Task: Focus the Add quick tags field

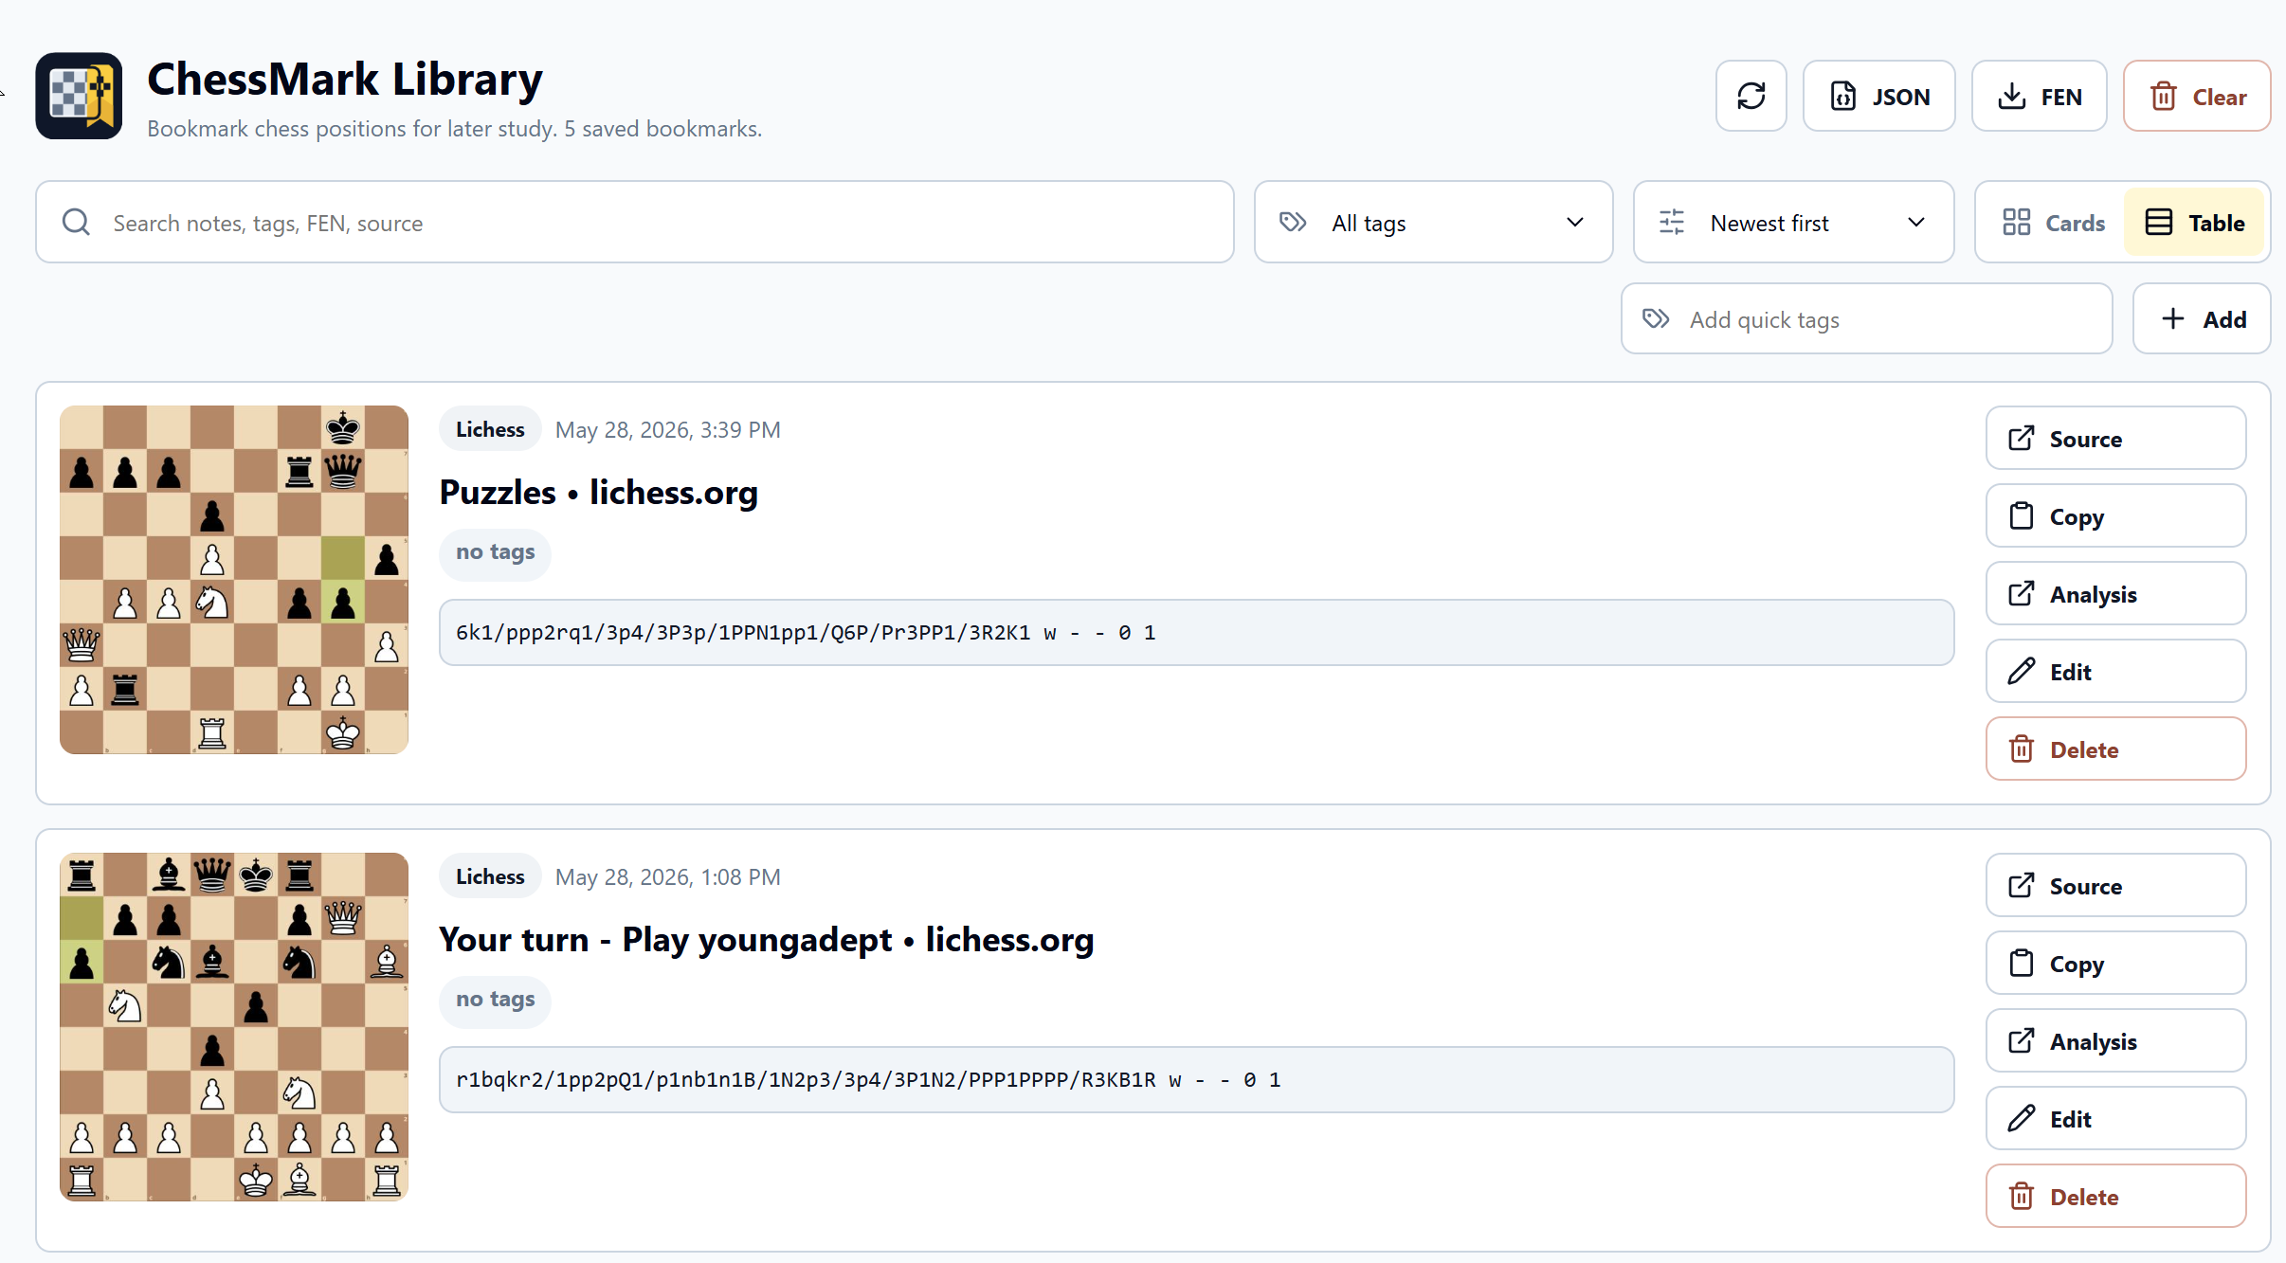Action: tap(1866, 319)
